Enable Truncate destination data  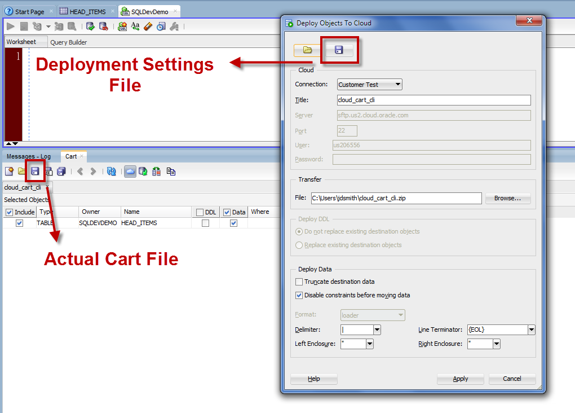coord(299,282)
